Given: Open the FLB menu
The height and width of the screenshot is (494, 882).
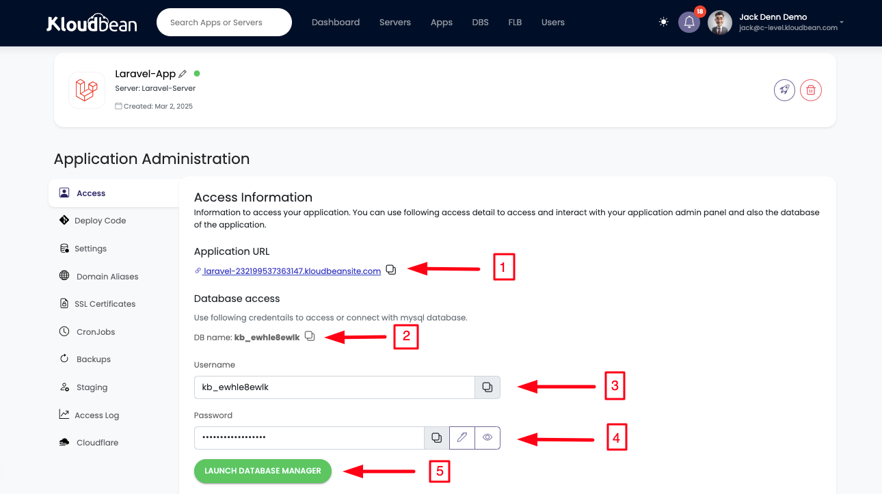Looking at the screenshot, I should pos(515,23).
